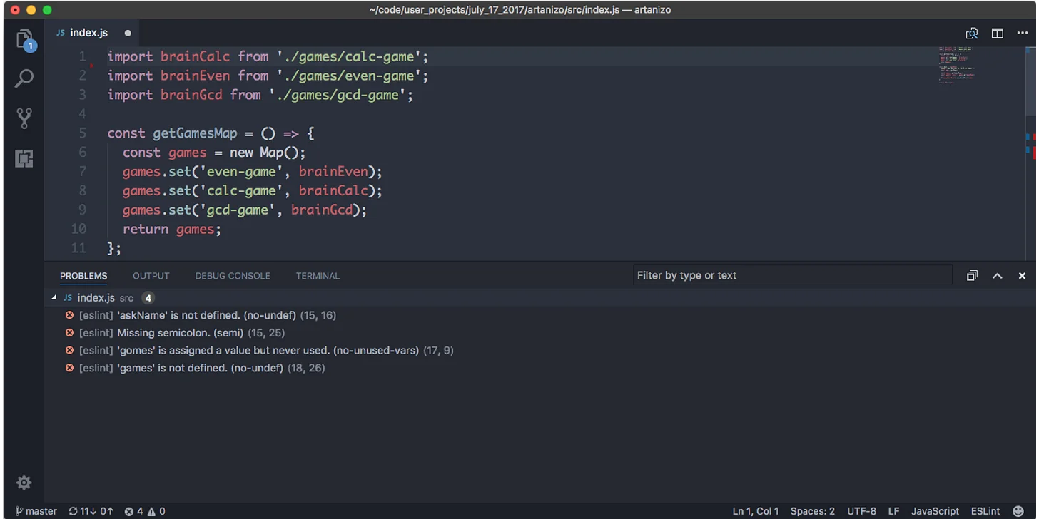Click the Open Changes icon near the tab bar

[971, 33]
